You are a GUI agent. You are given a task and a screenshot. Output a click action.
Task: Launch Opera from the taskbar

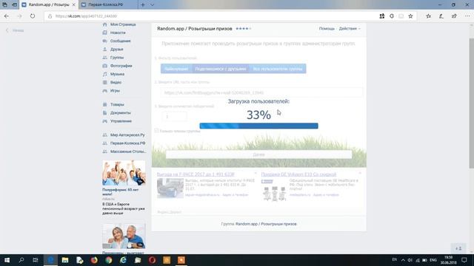[152, 260]
